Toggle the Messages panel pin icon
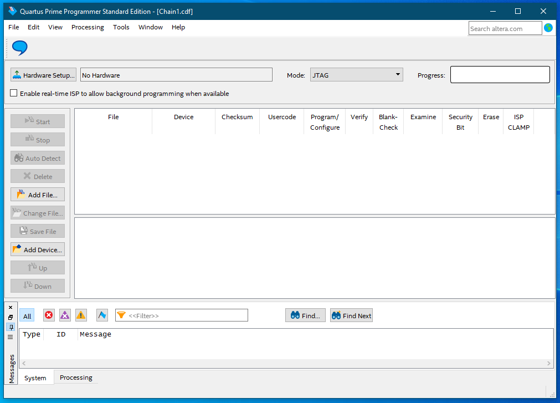This screenshot has width=560, height=403. tap(11, 327)
